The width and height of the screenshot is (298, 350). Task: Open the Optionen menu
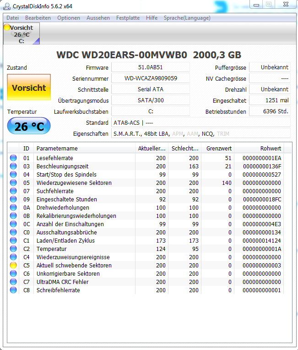(68, 18)
